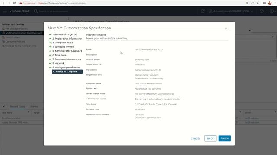Switch to the Recent Tasks tab
Screen dimensions: 277x155
coord(17,106)
